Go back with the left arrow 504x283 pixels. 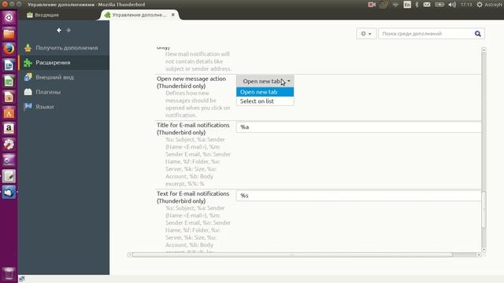(59, 30)
